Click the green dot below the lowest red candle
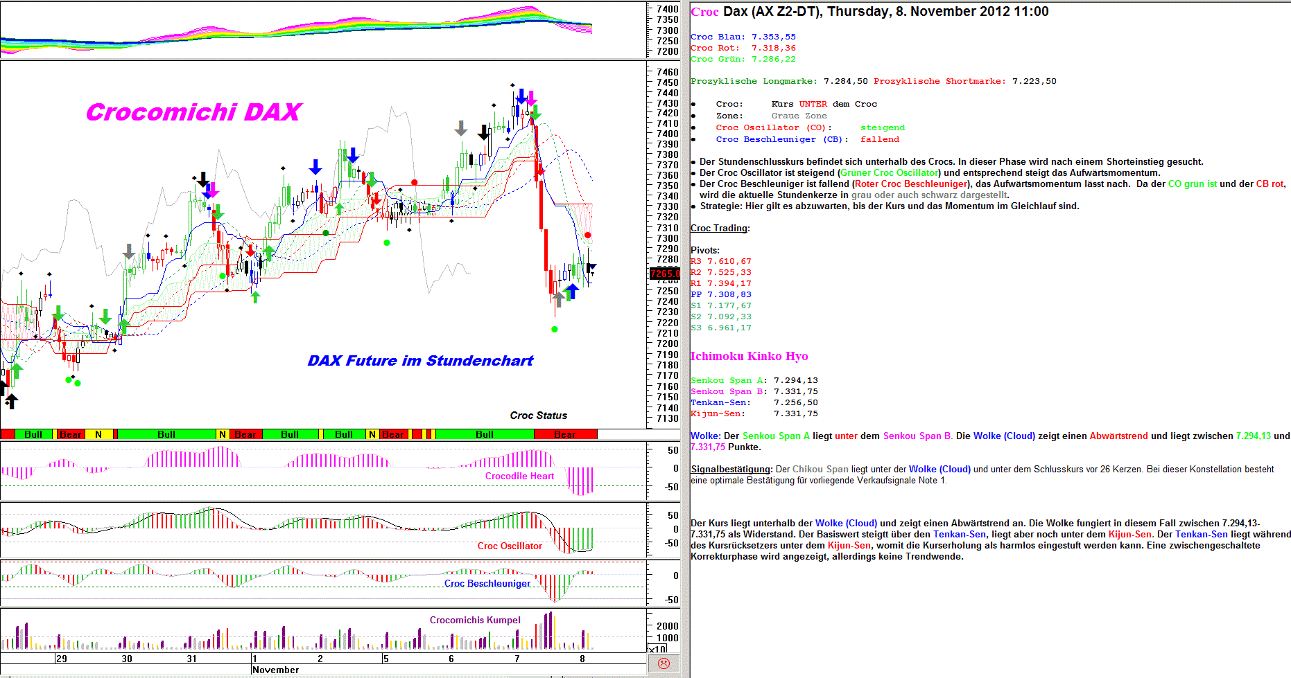This screenshot has height=678, width=1291. tap(554, 329)
